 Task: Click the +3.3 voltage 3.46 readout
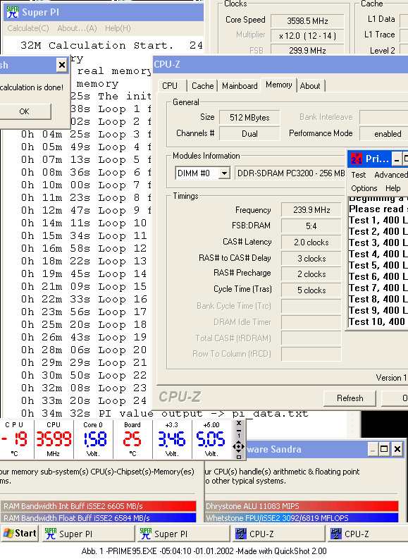(172, 440)
